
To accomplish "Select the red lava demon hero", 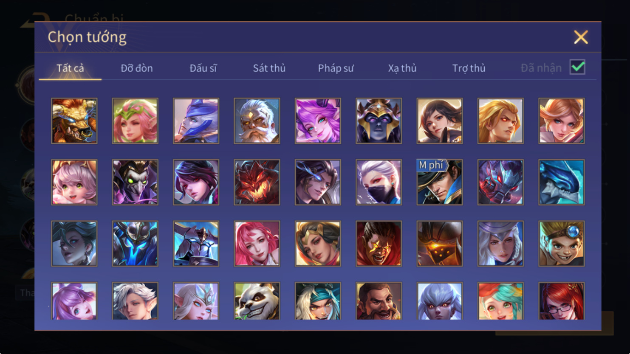I will click(257, 182).
